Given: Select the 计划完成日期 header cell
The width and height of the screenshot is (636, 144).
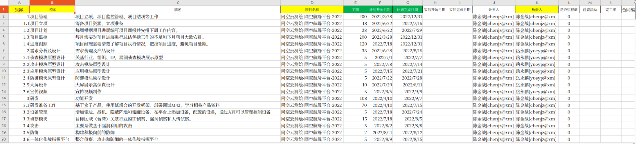Looking at the screenshot, I should coord(407,10).
